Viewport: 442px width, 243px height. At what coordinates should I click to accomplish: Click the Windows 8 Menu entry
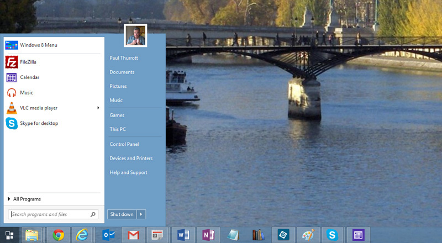[x=38, y=45]
